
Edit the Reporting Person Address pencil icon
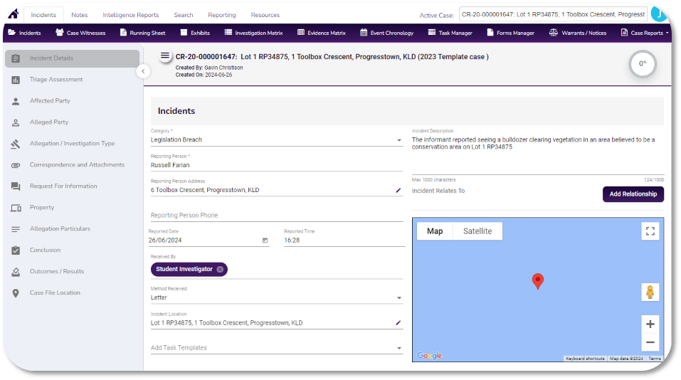point(398,191)
